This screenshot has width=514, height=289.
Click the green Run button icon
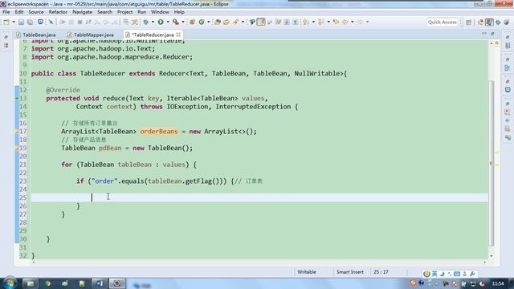(x=161, y=22)
